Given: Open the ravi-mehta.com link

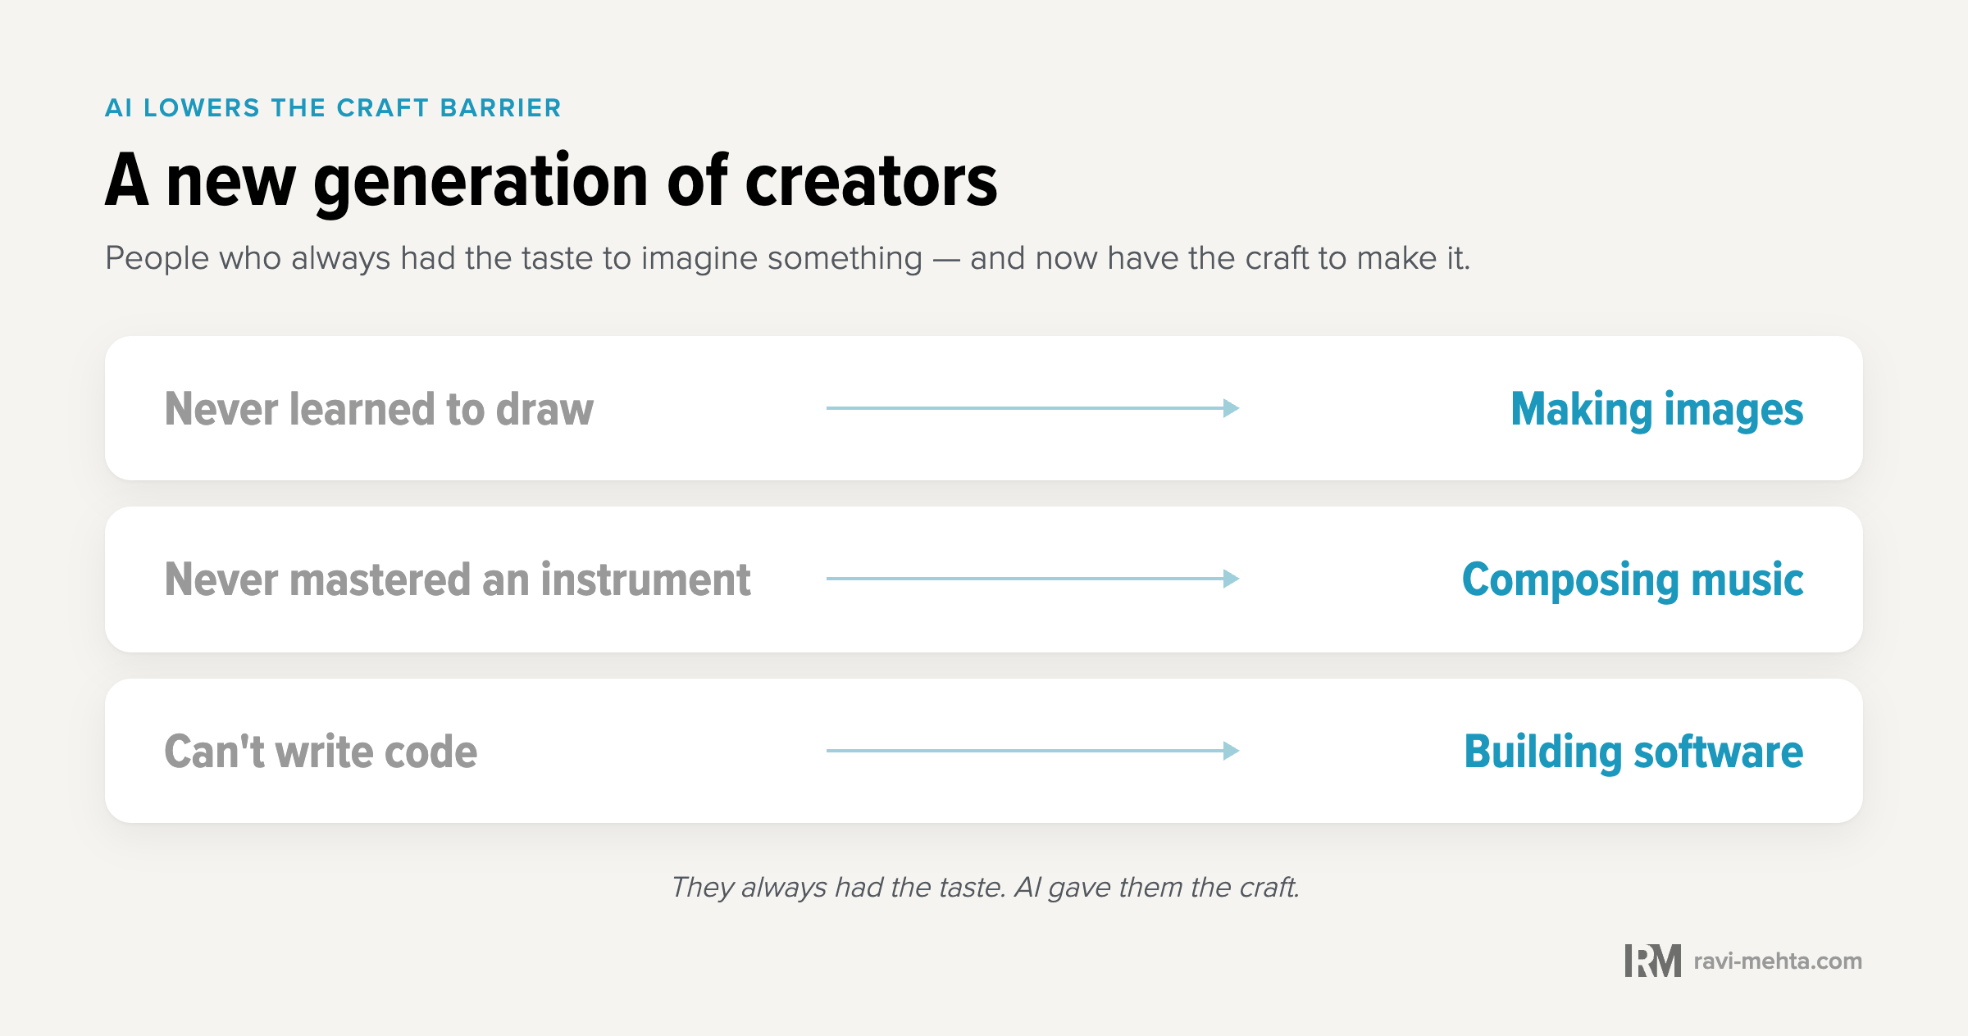Looking at the screenshot, I should 1778,961.
